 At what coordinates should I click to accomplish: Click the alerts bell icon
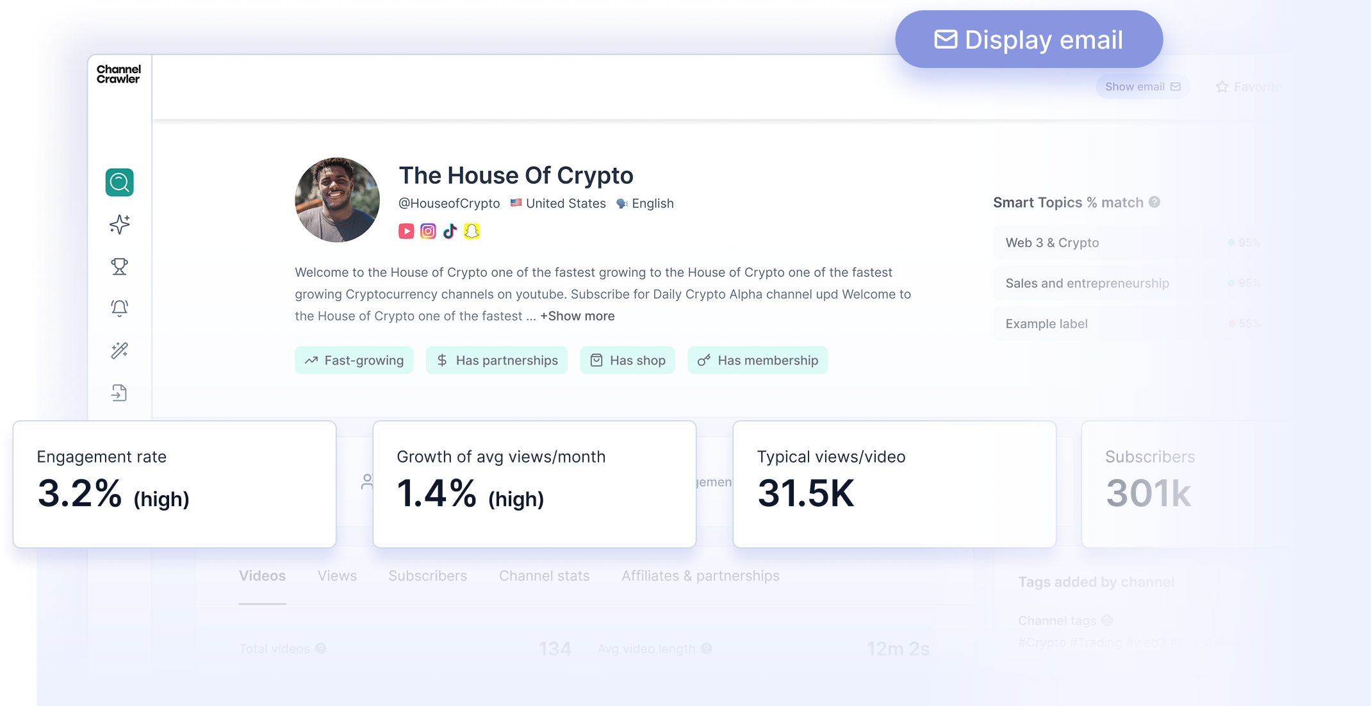tap(119, 308)
